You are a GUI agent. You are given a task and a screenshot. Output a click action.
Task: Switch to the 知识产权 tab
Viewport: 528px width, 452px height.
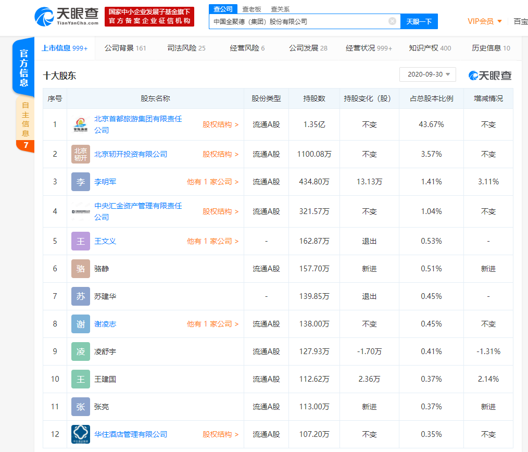point(430,48)
